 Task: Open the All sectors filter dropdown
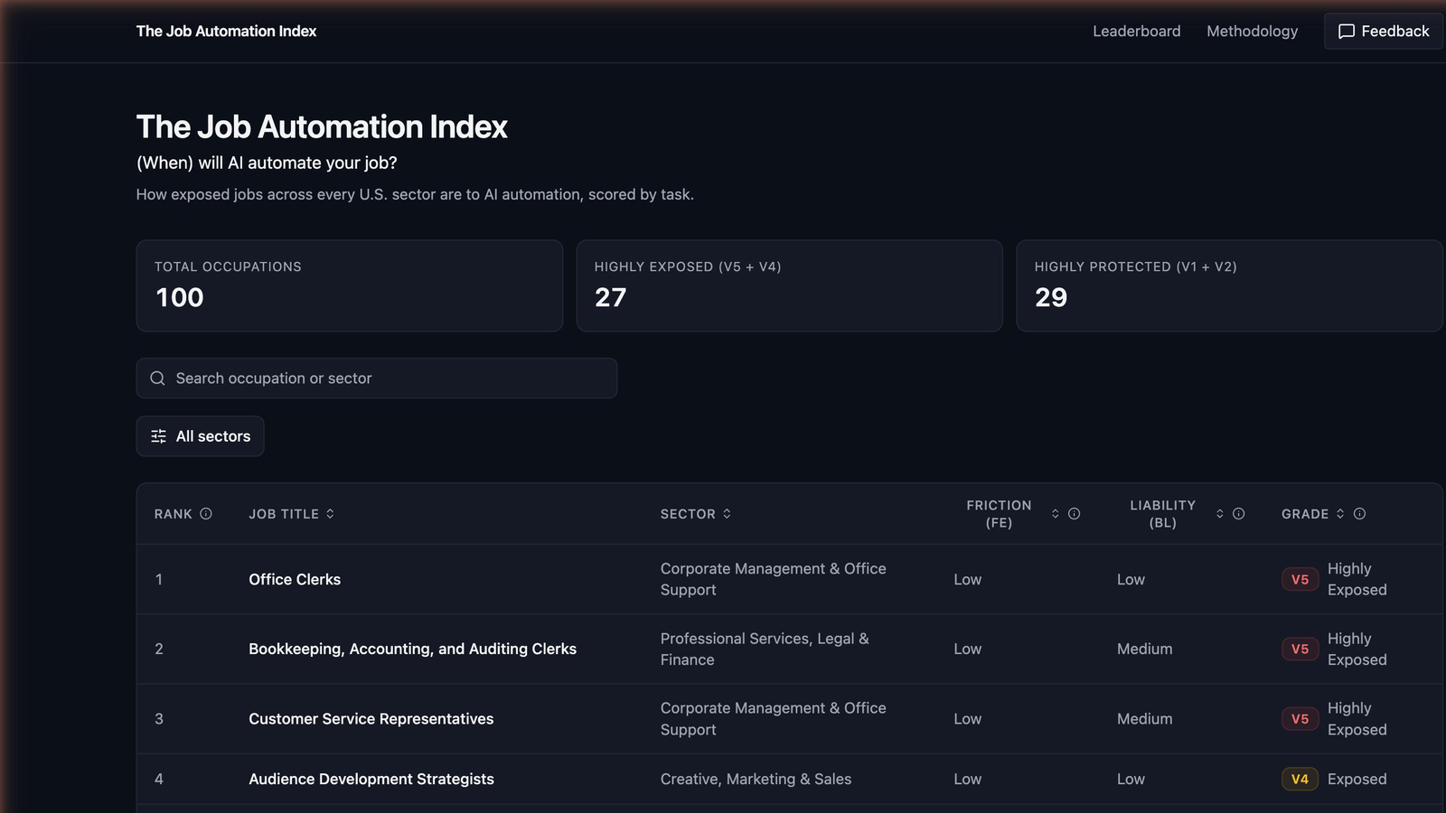200,436
